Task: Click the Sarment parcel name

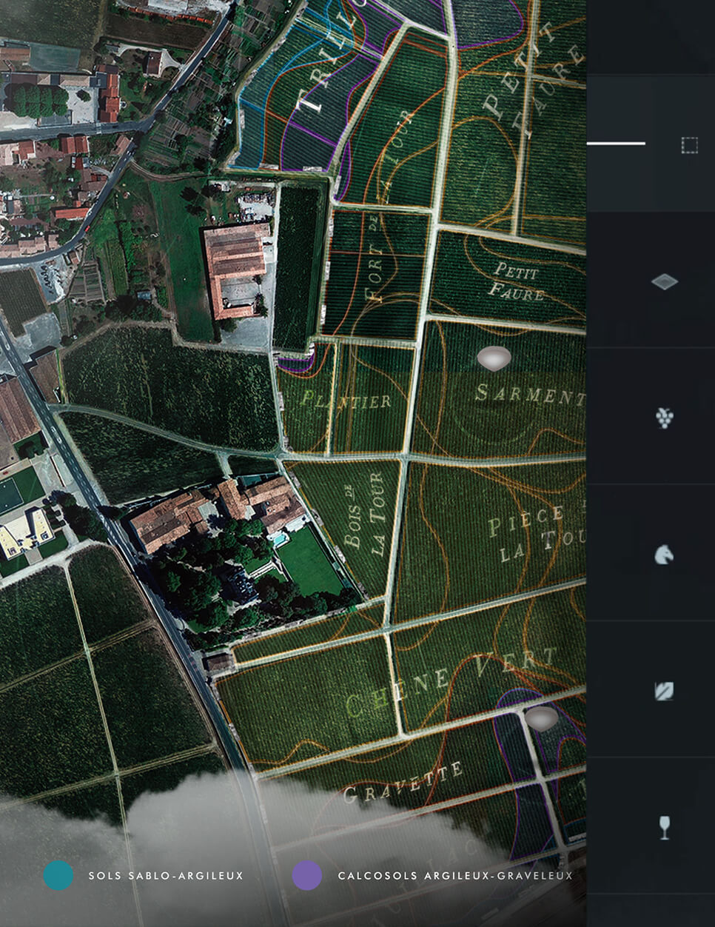Action: 530,393
